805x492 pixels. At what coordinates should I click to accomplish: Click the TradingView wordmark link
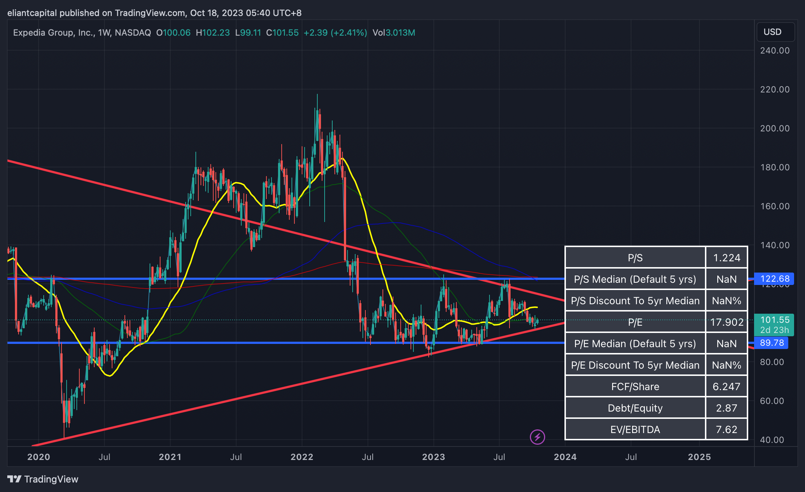pos(51,479)
